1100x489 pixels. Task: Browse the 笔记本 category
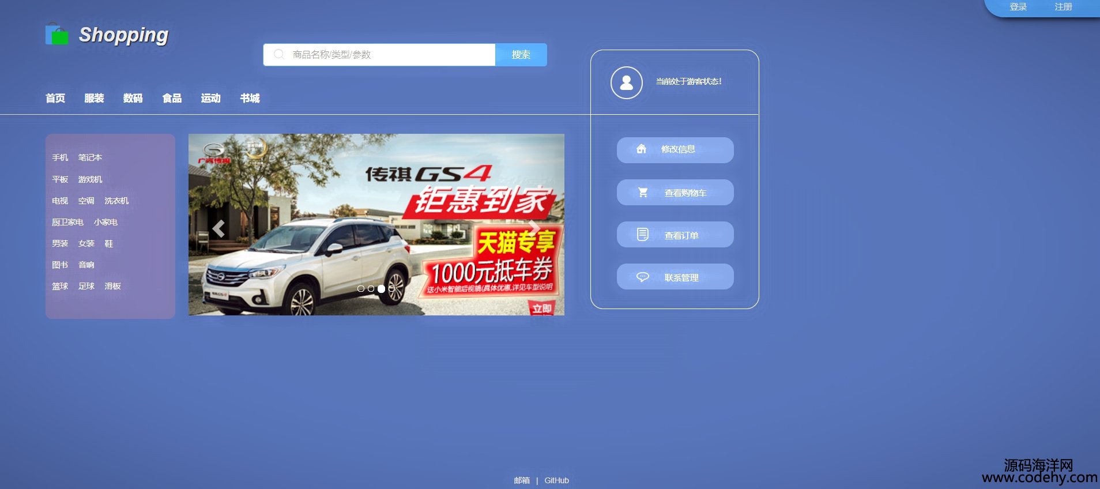(x=90, y=157)
